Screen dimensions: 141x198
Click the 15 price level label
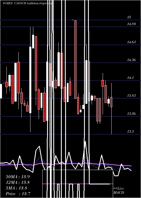(x=129, y=17)
